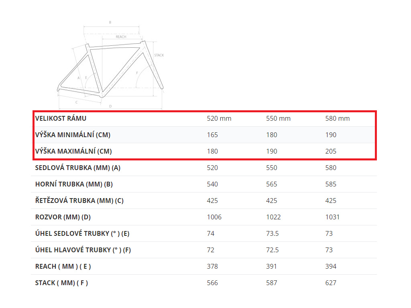Select 'VÝŠKA MINIMÁLNÍ (CM)' label
Image resolution: width=411 pixels, height=308 pixels.
(73, 135)
